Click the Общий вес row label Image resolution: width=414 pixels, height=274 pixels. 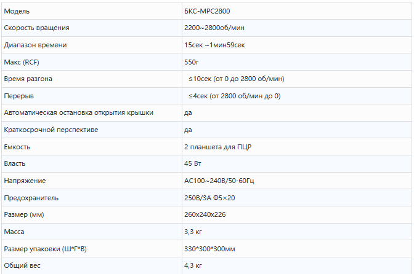[x=22, y=265]
